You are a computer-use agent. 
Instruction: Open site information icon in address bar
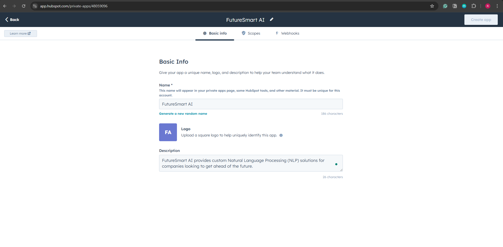point(35,6)
